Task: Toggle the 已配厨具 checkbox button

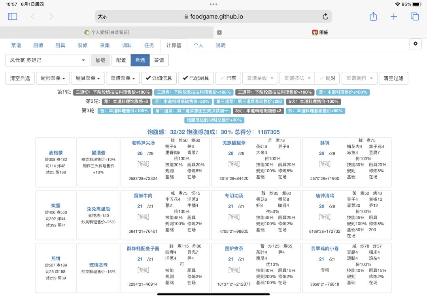Action: 196,78
